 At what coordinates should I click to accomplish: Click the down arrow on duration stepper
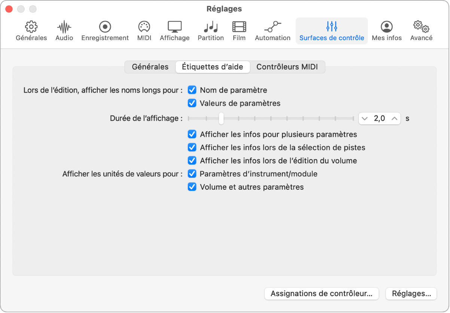(x=364, y=118)
